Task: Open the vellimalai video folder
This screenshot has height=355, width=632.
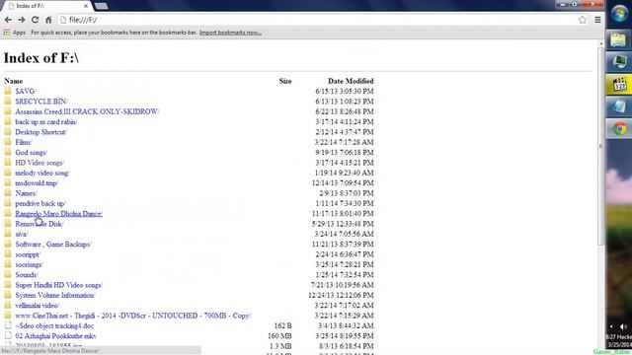Action: coord(38,306)
